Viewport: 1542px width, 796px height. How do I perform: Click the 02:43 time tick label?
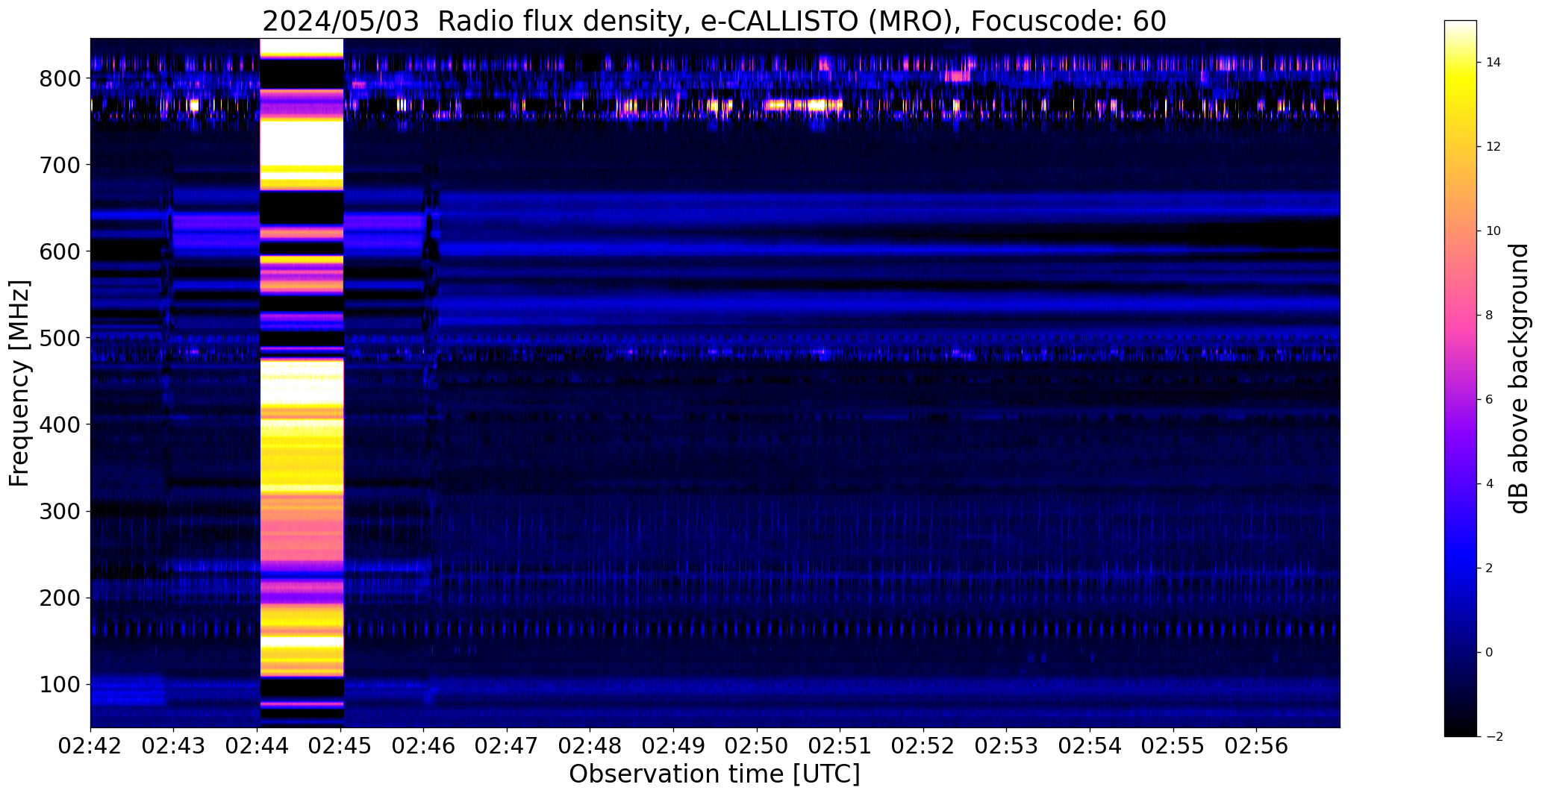(174, 746)
